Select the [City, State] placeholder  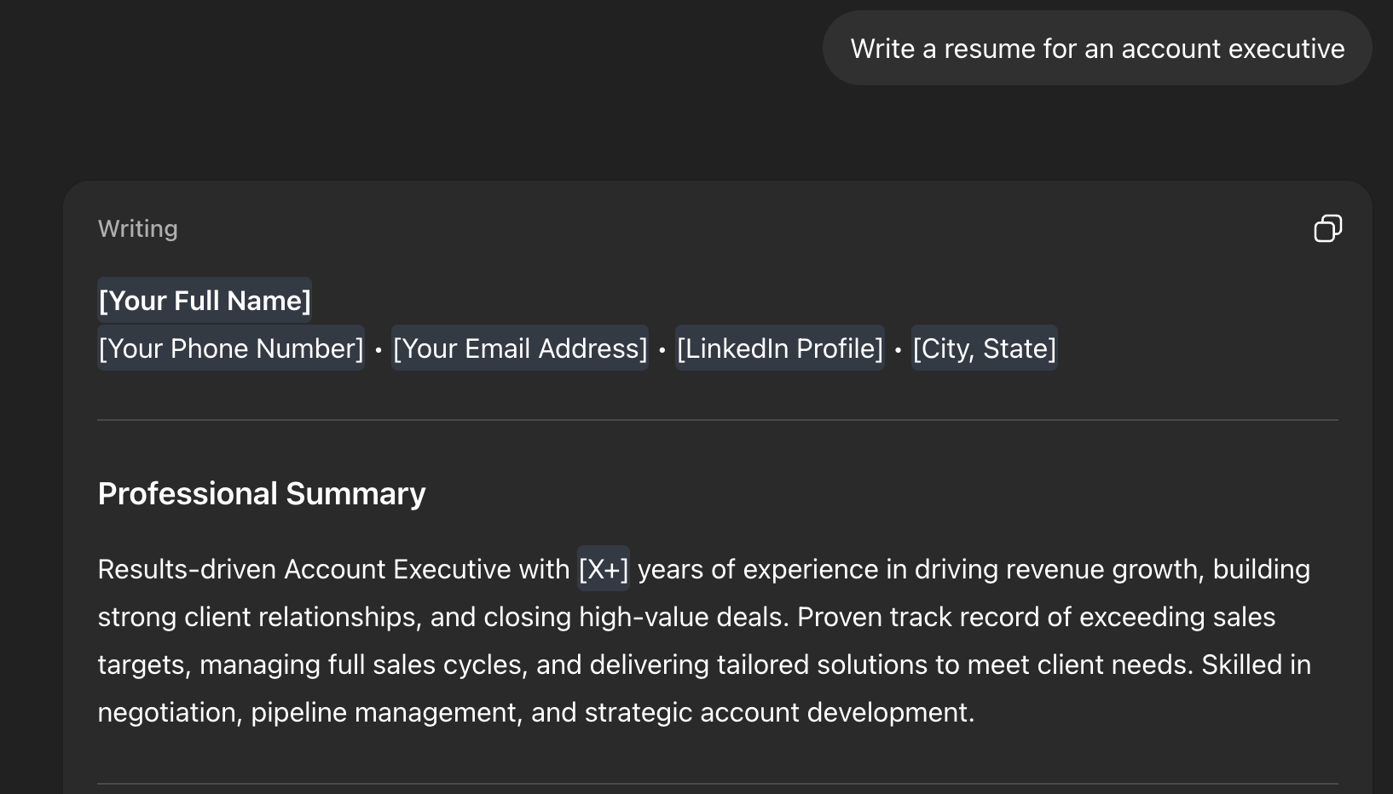(x=984, y=348)
